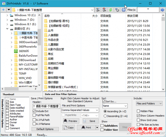The height and width of the screenshot is (137, 166).
Task: Click the Filter/s input field
Action: coord(148,10)
